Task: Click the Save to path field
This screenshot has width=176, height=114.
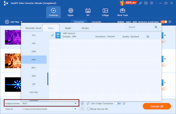Action: pos(47,109)
